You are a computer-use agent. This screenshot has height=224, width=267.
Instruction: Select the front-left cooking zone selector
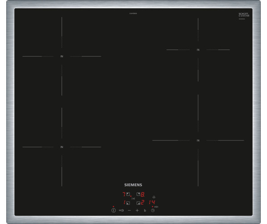pos(128,203)
